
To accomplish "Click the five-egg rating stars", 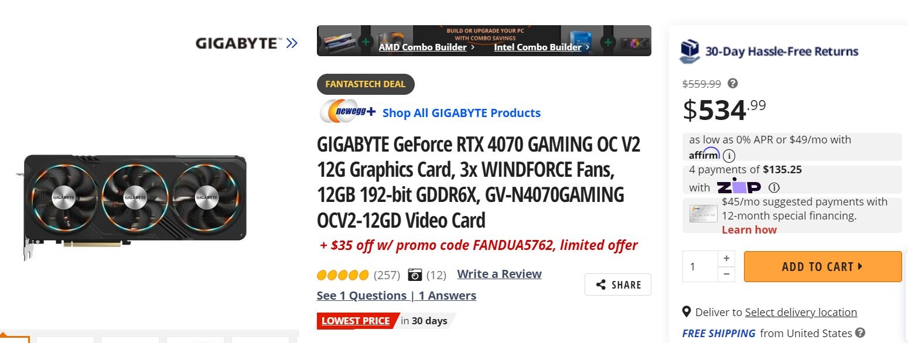I will [343, 275].
